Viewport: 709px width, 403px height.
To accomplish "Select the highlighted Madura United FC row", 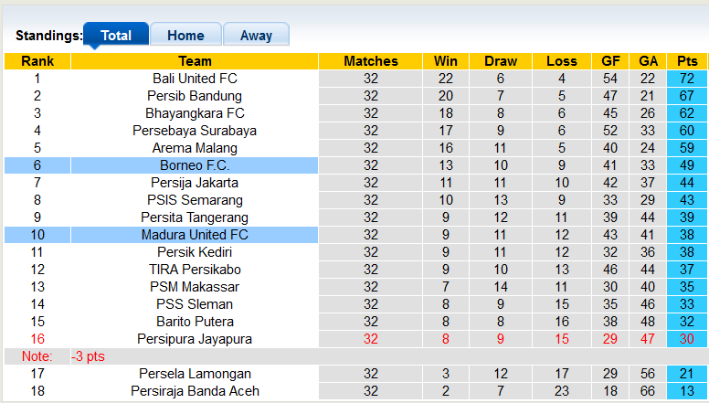I will (195, 235).
